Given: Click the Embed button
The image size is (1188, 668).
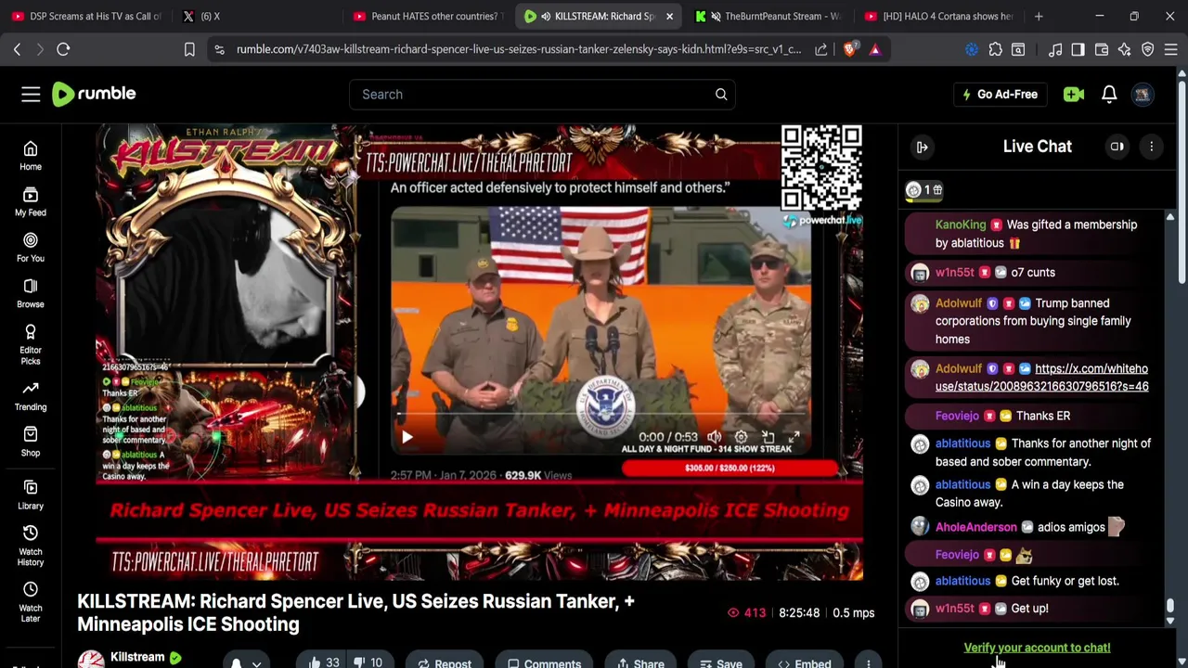Looking at the screenshot, I should coord(805,662).
